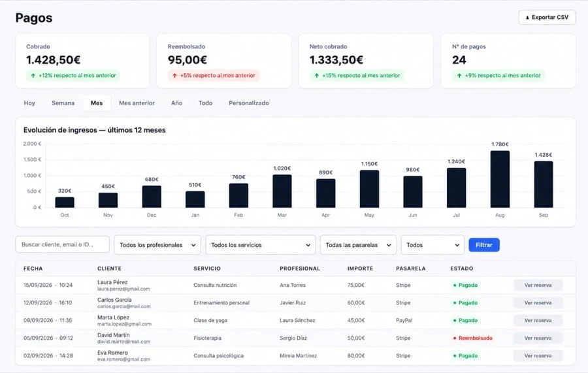This screenshot has height=373, width=588.
Task: Click the CLIENTE column header
Action: [109, 268]
